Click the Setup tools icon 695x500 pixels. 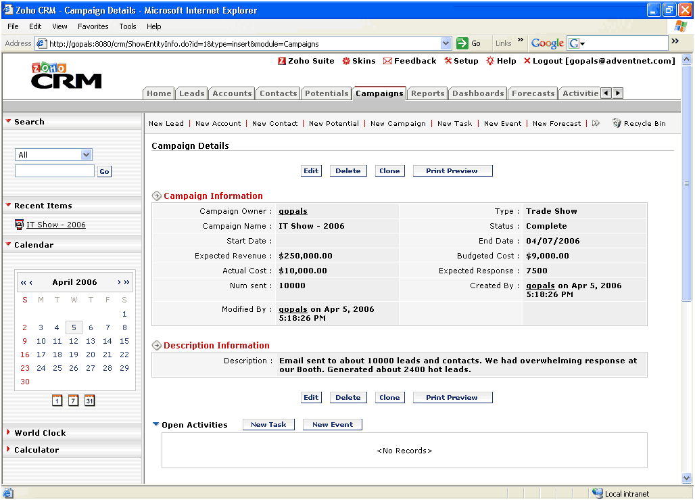pyautogui.click(x=448, y=61)
